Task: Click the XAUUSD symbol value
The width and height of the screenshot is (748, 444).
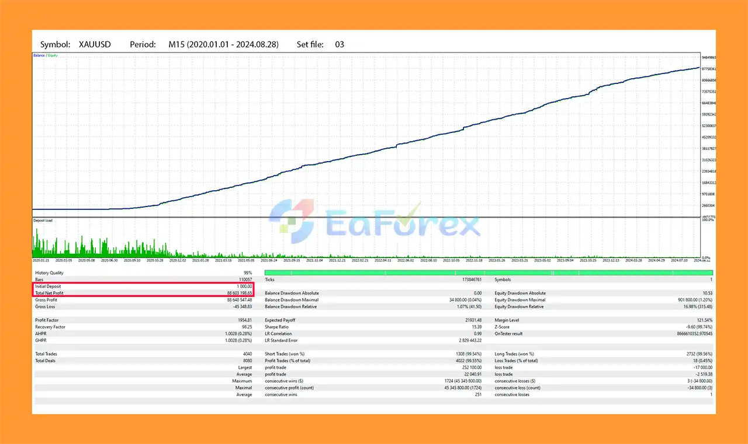Action: click(x=95, y=44)
